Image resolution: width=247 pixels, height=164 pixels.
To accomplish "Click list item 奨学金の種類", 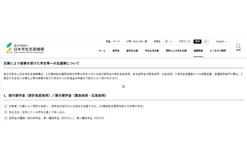I will pos(54,118).
